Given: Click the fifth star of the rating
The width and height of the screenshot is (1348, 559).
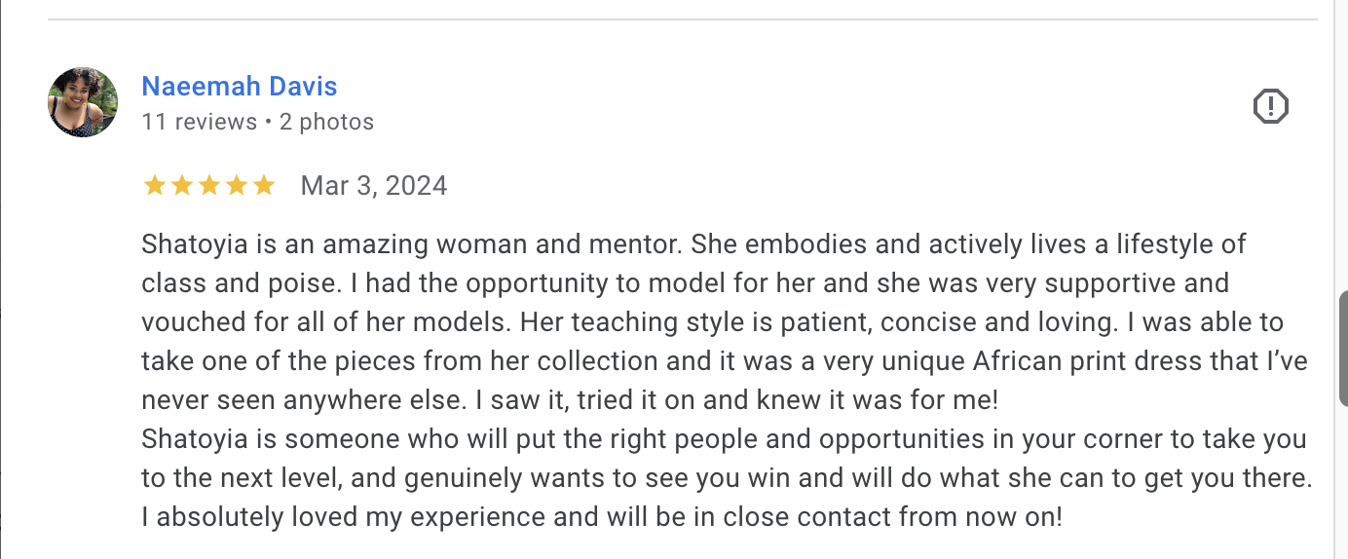Looking at the screenshot, I should coord(263,185).
